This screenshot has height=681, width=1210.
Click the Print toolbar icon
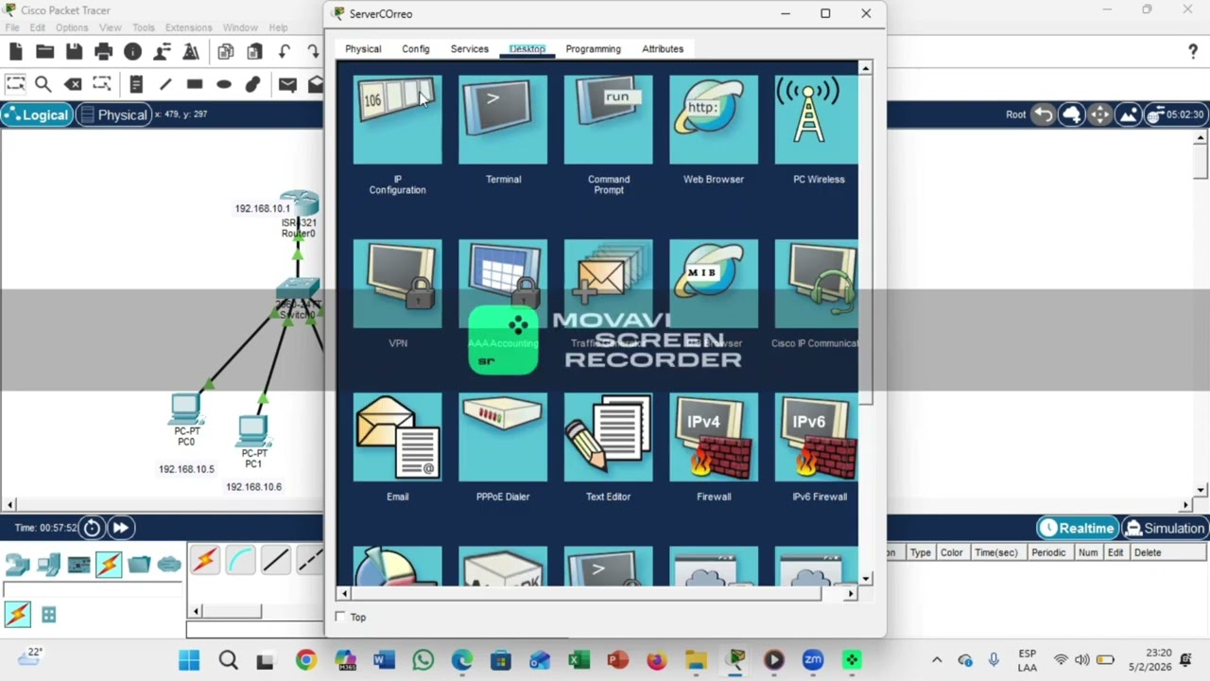click(x=103, y=52)
